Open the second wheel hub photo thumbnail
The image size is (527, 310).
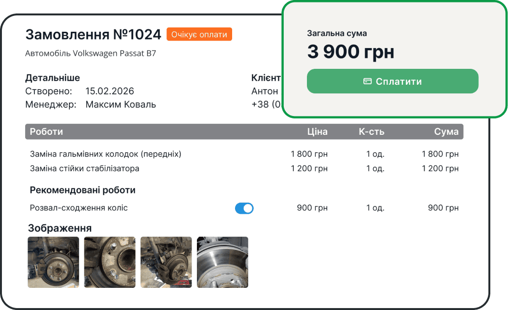click(x=110, y=262)
